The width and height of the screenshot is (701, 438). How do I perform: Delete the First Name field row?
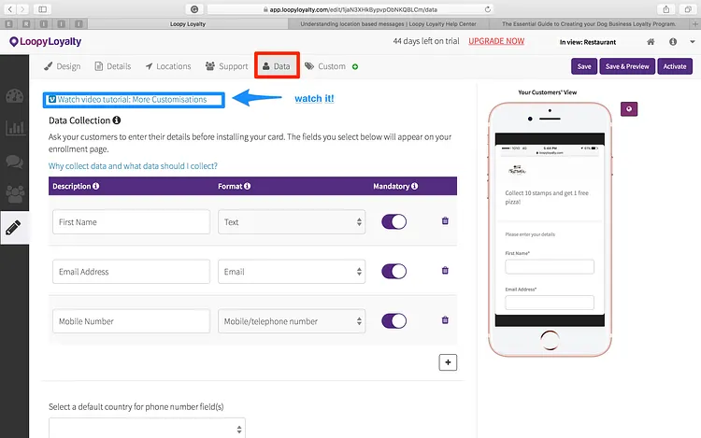[x=445, y=221]
